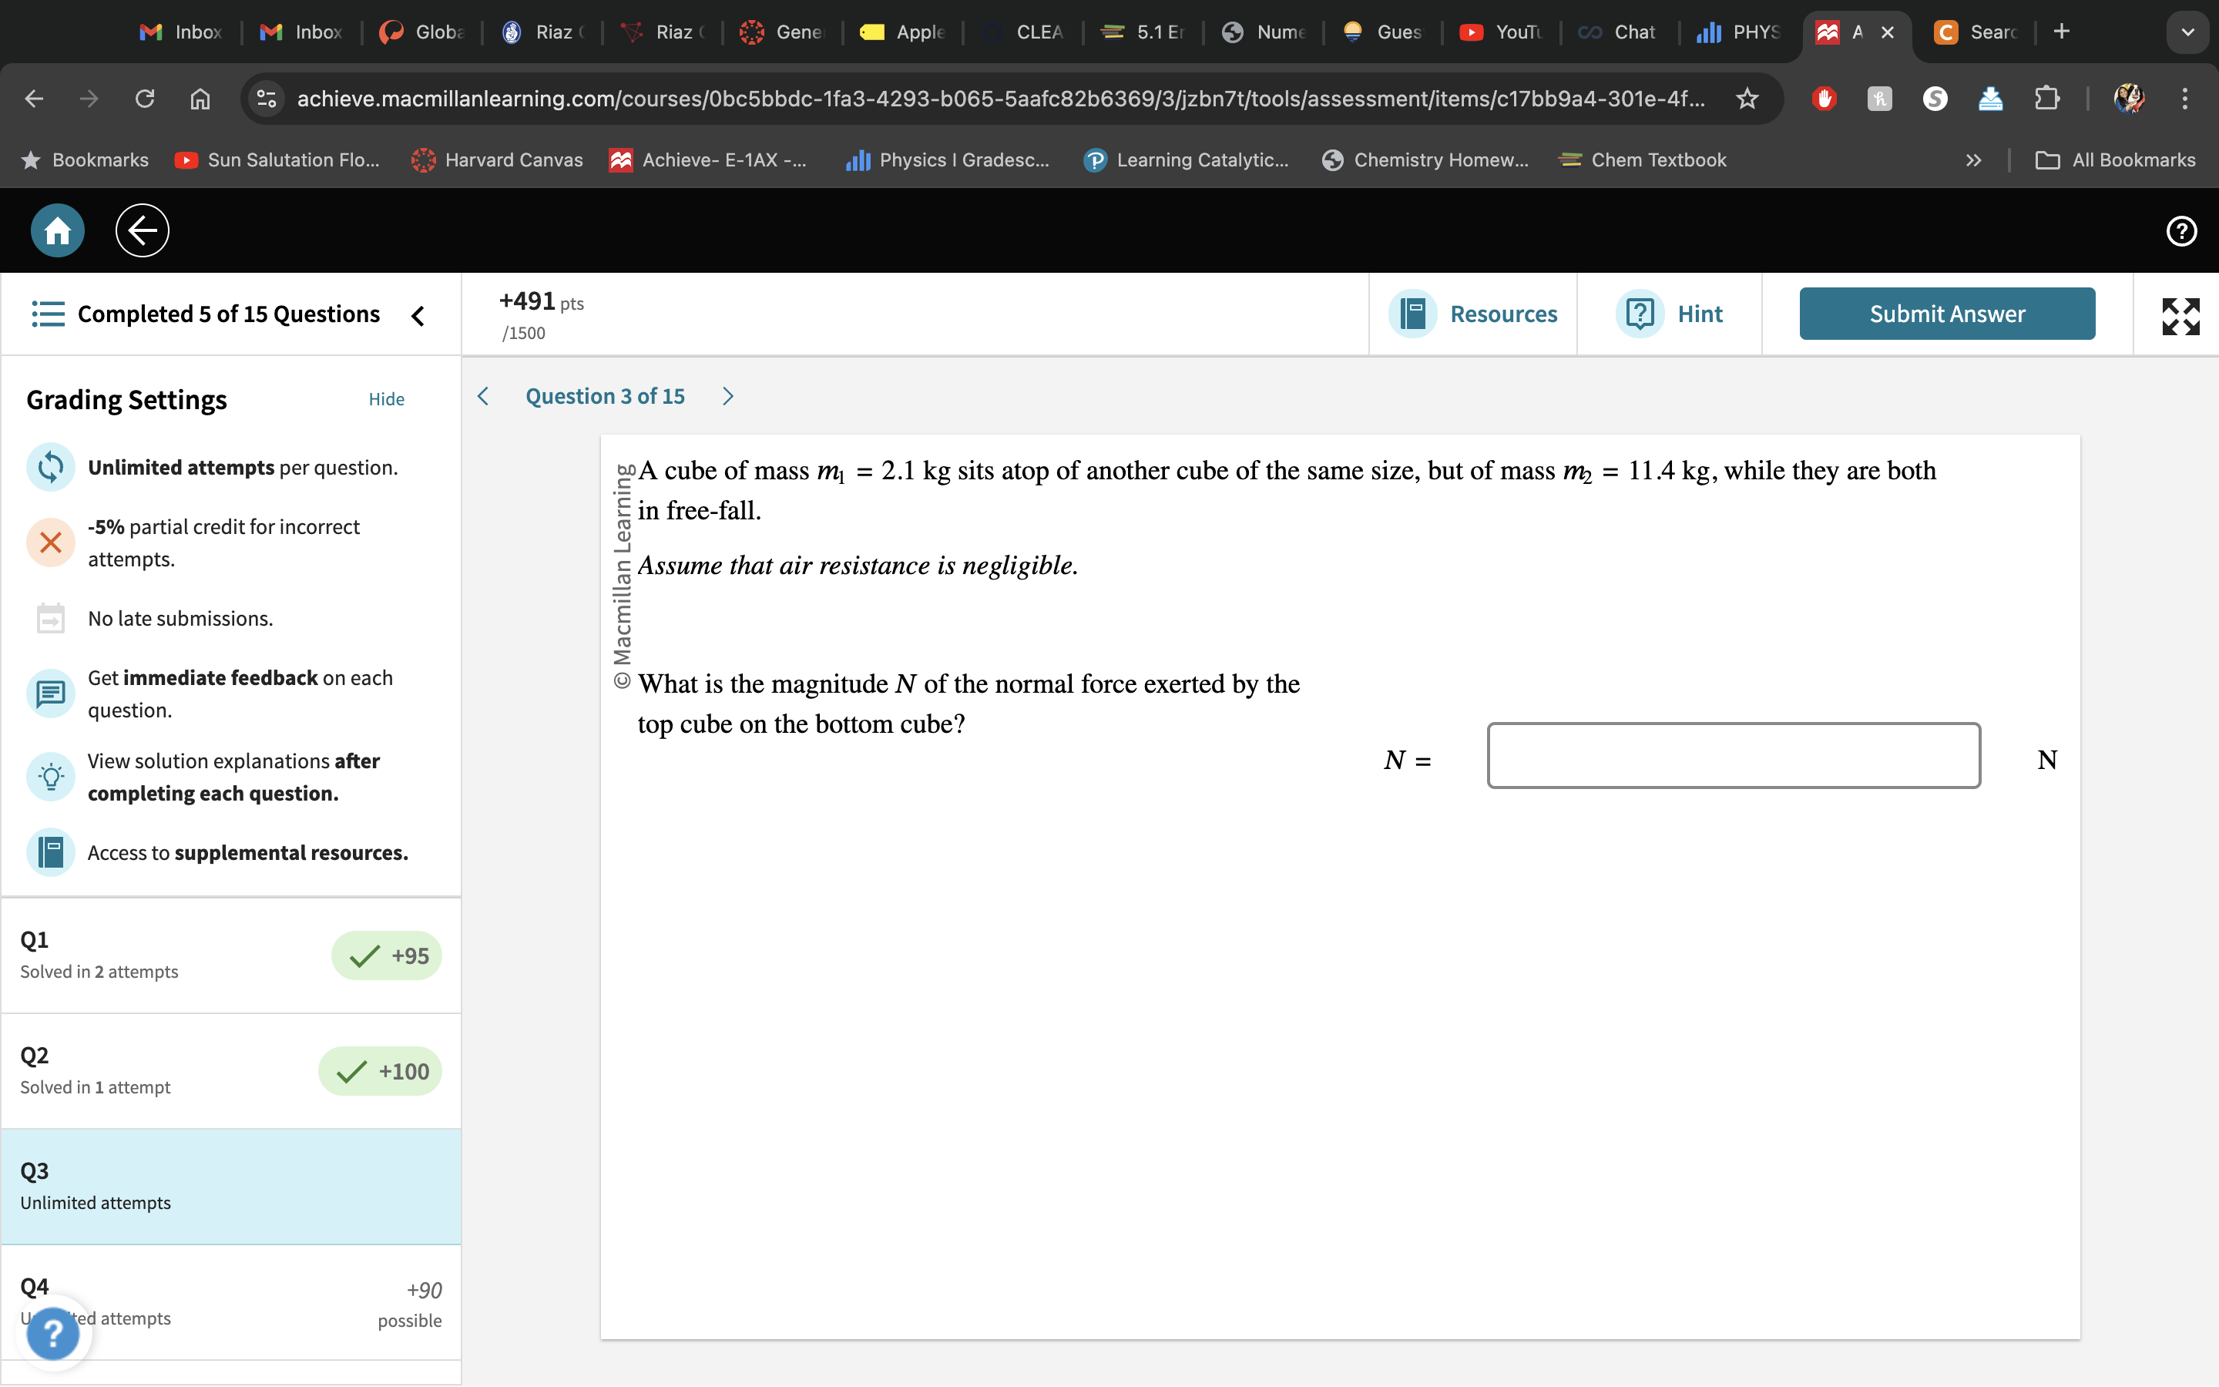Hide the Grading Settings panel

pyautogui.click(x=386, y=399)
